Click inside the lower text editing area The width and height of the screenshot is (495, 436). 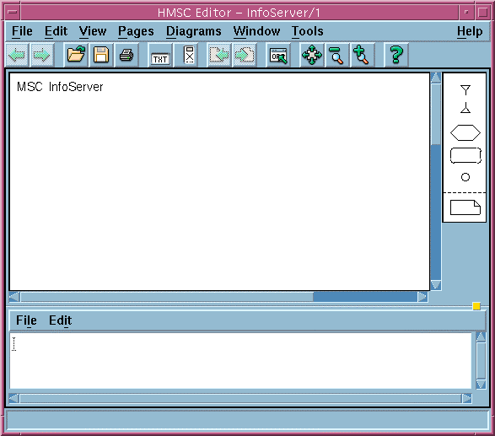pos(240,361)
